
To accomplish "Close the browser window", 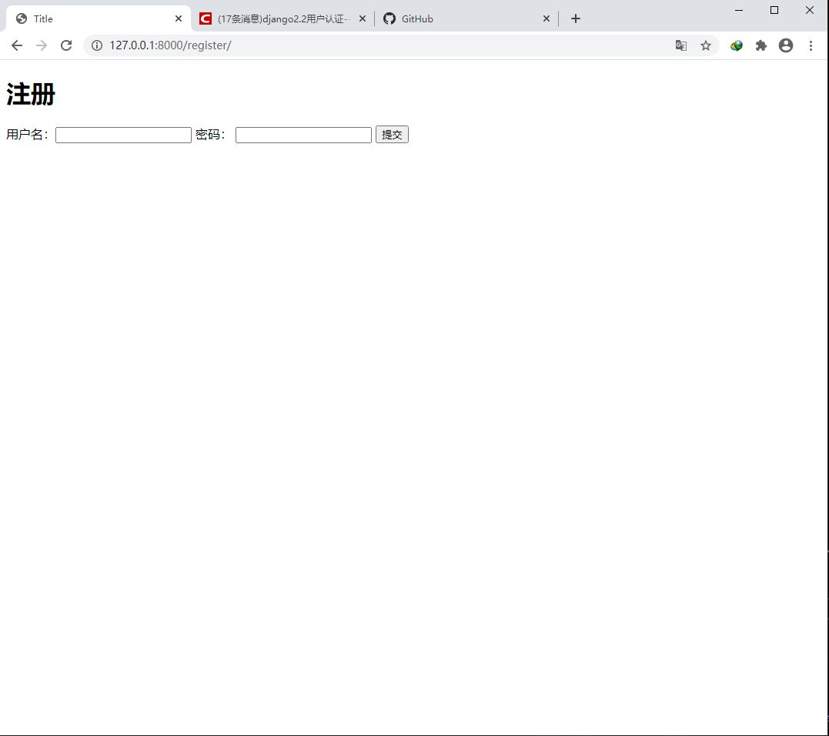I will coord(810,10).
